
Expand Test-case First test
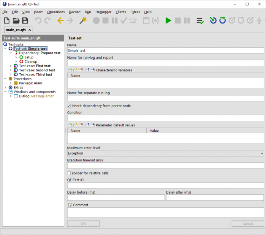coord(11,66)
